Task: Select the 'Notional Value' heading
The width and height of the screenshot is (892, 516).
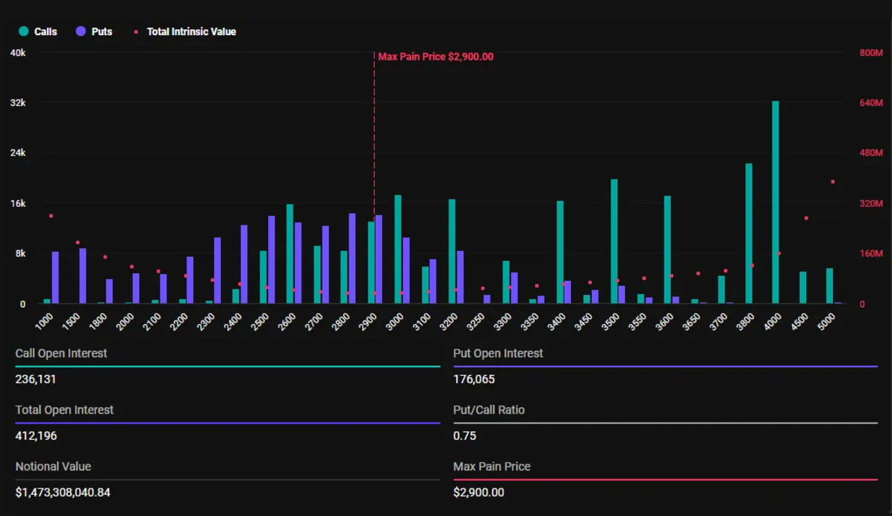Action: 53,467
